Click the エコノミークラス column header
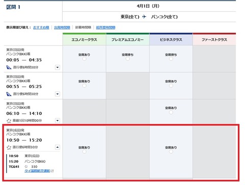 tap(84, 40)
